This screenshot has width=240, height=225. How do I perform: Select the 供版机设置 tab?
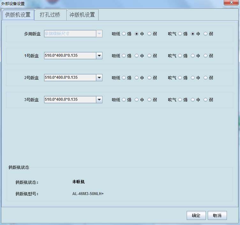click(18, 15)
